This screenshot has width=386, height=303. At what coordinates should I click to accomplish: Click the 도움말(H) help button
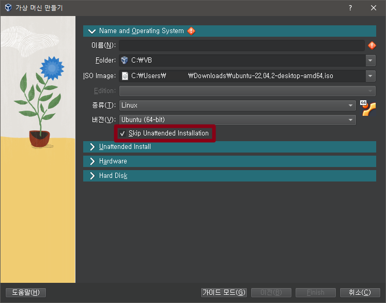(x=26, y=293)
